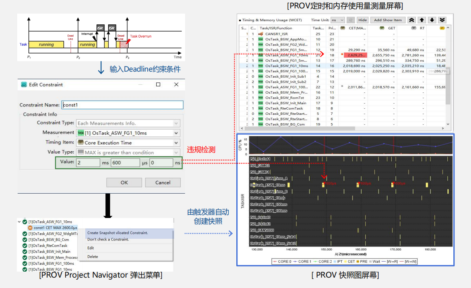Click the move up arrow button
This screenshot has width=471, height=288.
pyautogui.click(x=422, y=20)
